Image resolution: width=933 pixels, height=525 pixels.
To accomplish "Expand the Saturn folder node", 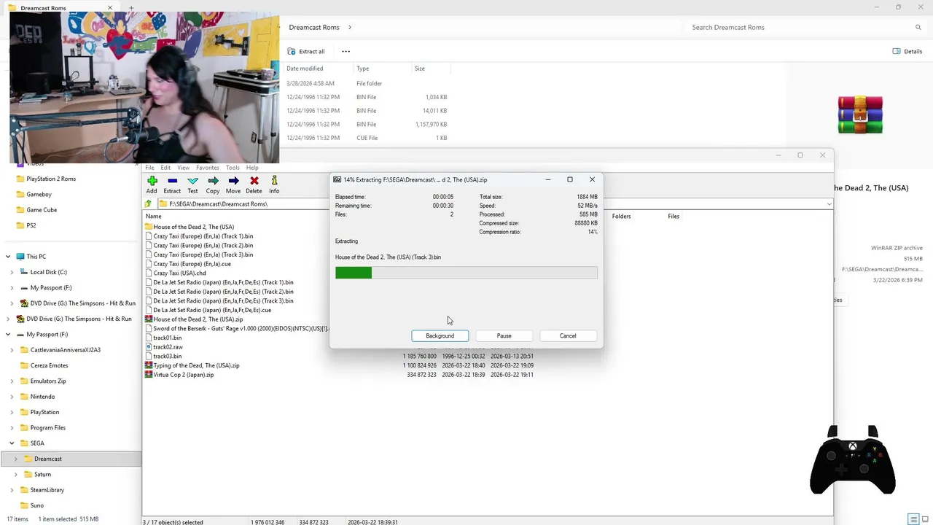I will click(15, 475).
